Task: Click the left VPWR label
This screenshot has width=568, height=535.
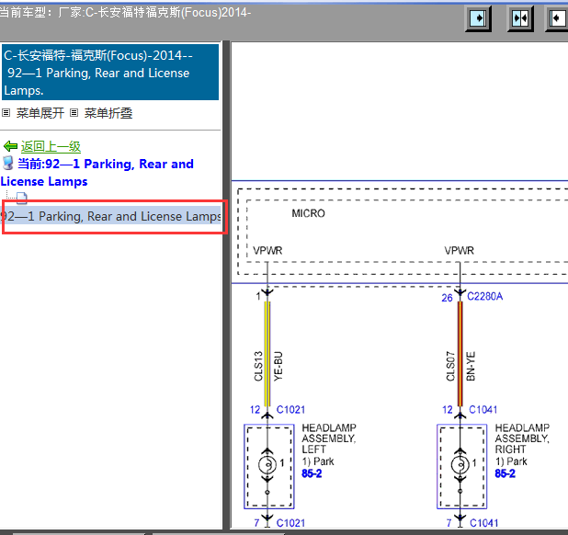Action: click(267, 250)
